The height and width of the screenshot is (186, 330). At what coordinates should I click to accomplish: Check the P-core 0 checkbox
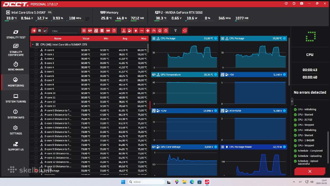click(x=36, y=50)
